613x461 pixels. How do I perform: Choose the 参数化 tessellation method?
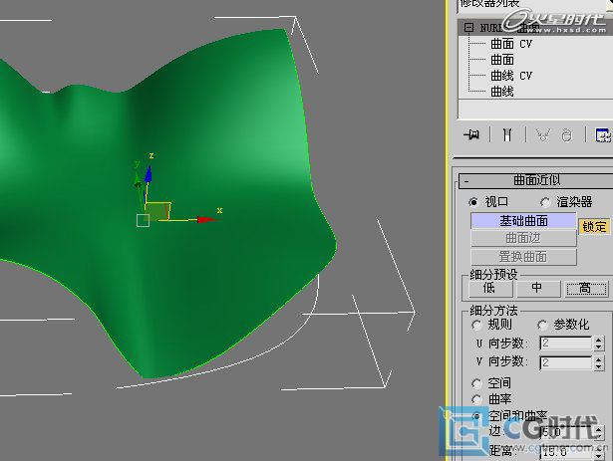pyautogui.click(x=542, y=325)
